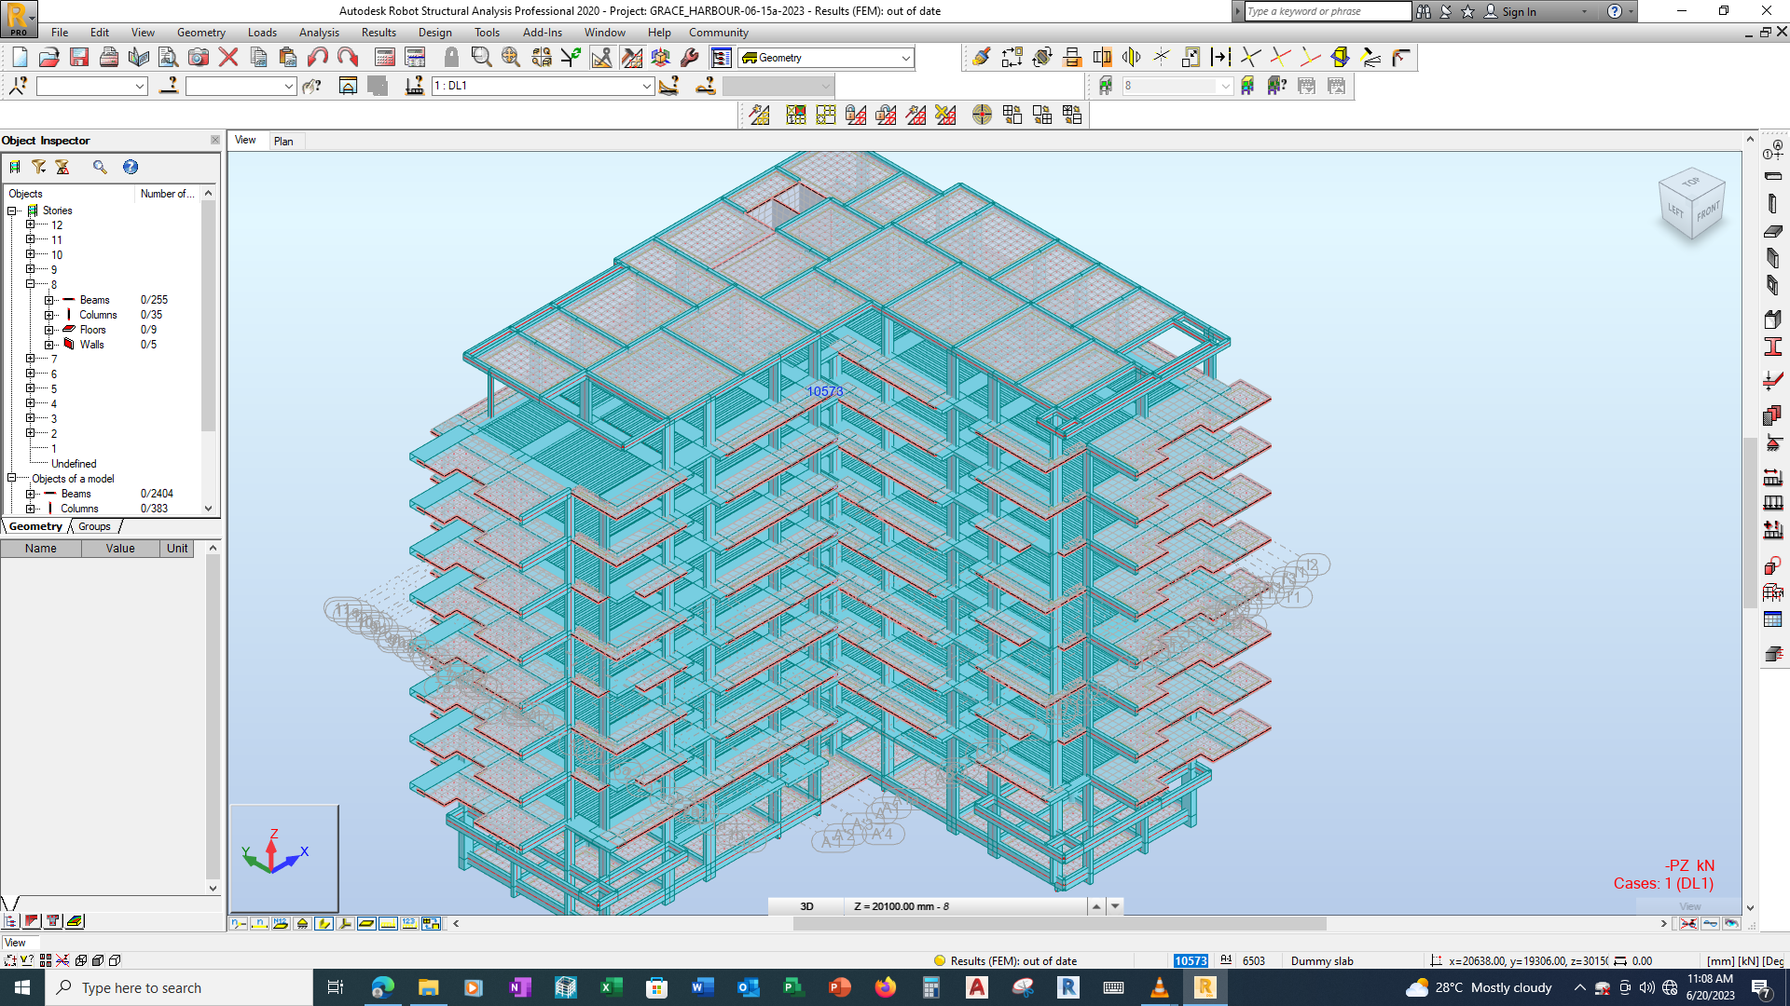Click the horizontal scrollbar of the view
1790x1006 pixels.
[1059, 924]
